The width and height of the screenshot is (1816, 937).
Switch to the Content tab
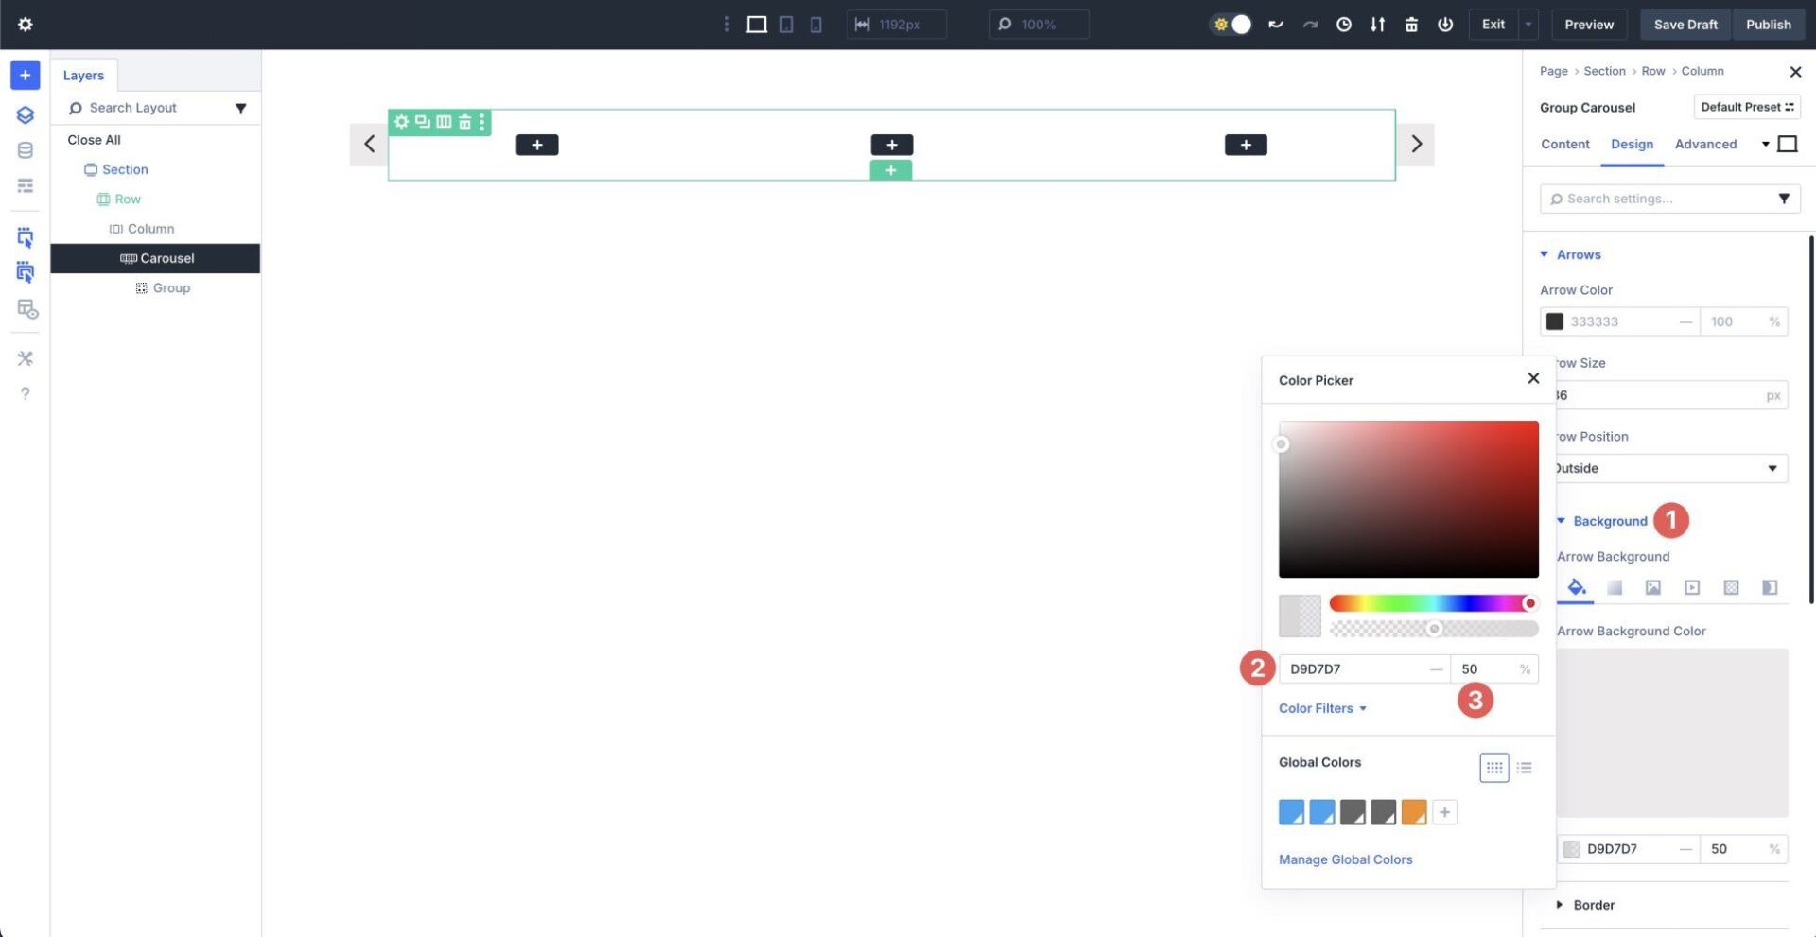click(x=1564, y=144)
